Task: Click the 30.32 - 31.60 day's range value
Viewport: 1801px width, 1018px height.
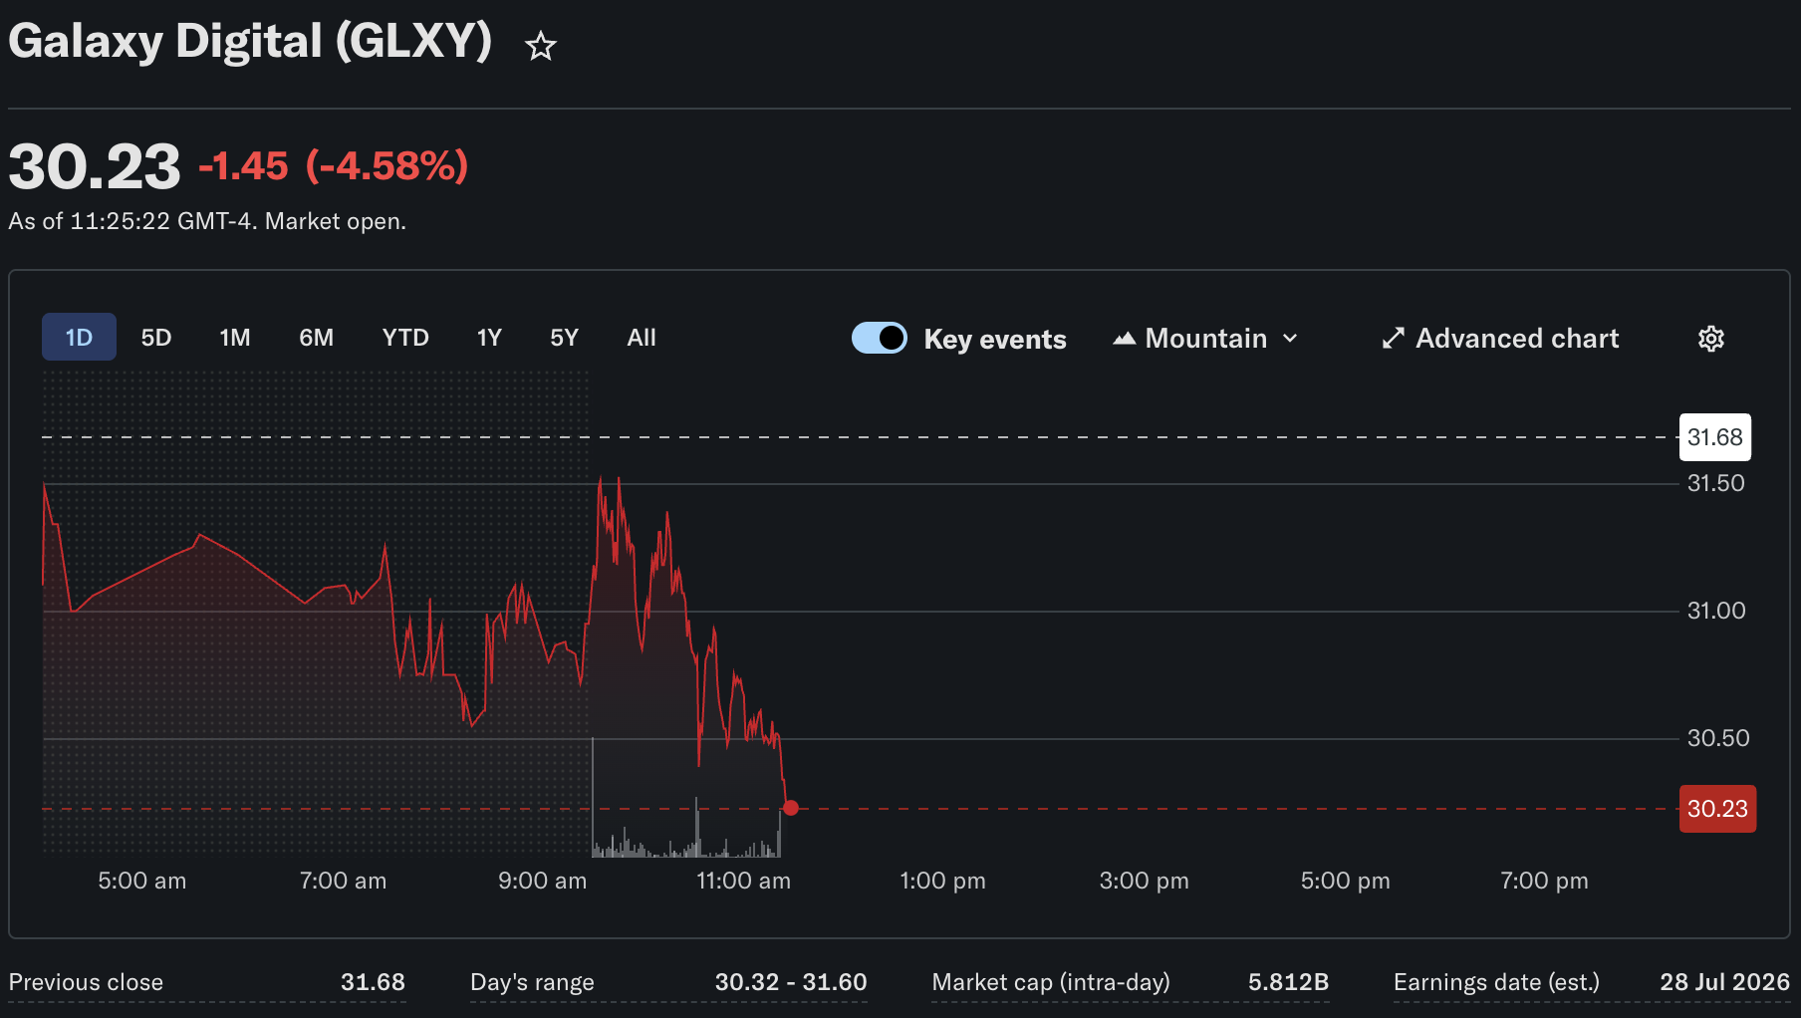Action: click(x=791, y=982)
